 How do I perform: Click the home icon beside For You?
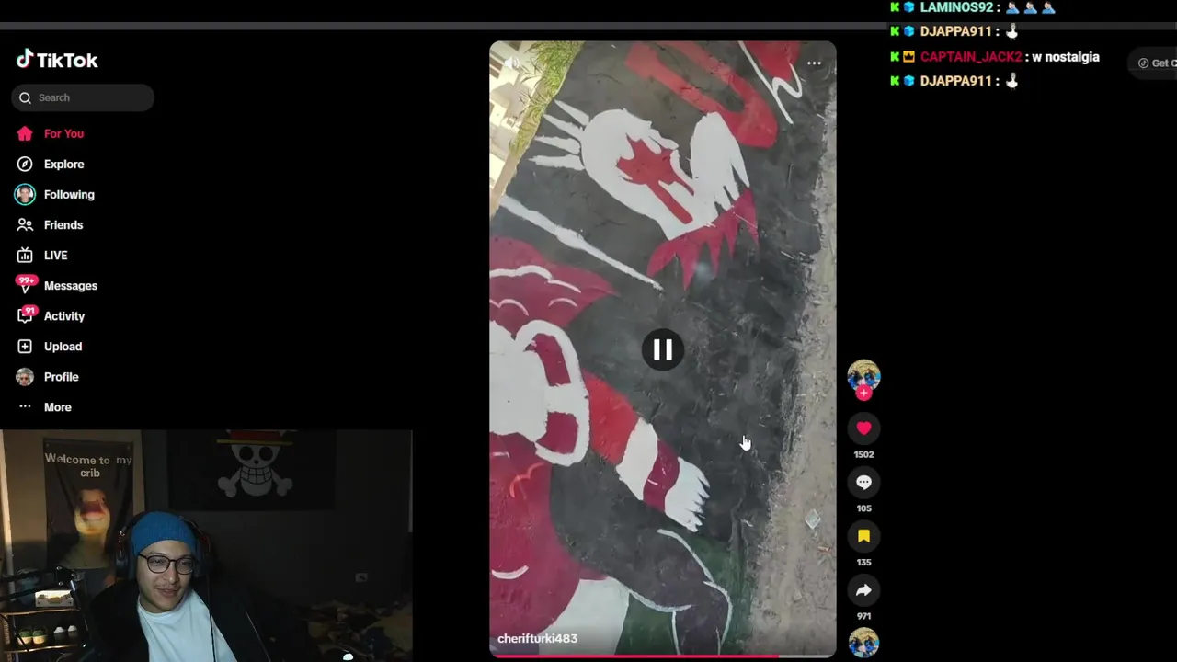(25, 133)
